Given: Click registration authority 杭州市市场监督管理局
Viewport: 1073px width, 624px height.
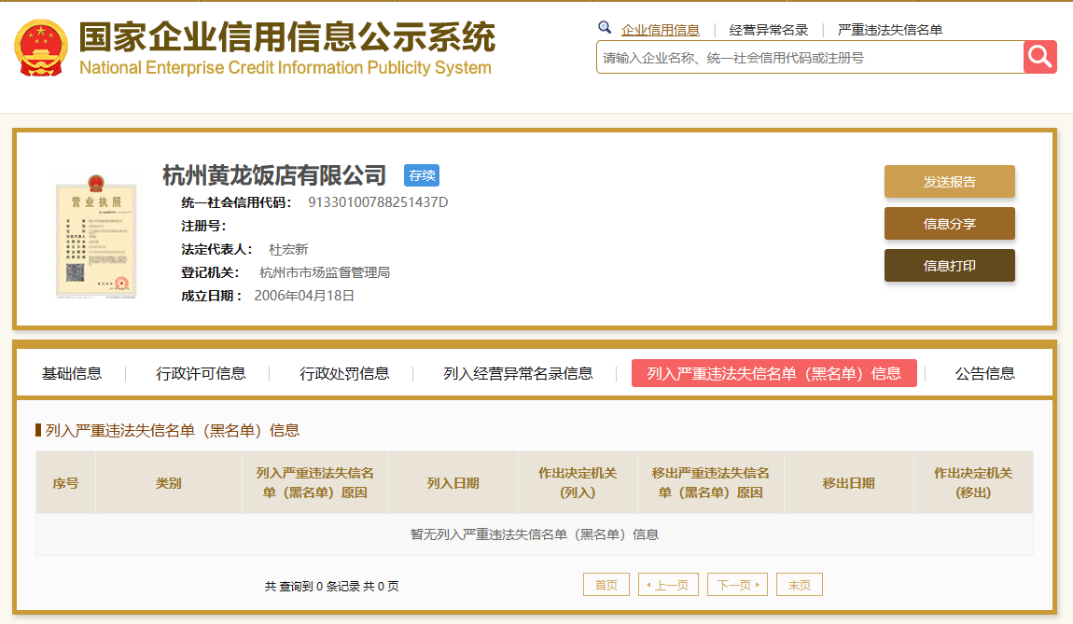Looking at the screenshot, I should point(325,272).
